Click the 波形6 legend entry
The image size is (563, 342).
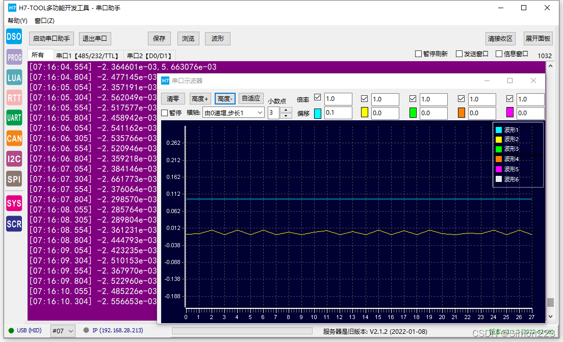(507, 179)
